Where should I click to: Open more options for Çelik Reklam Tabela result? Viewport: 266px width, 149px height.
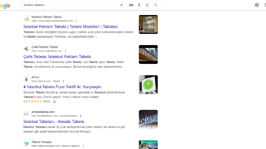[x=65, y=51]
